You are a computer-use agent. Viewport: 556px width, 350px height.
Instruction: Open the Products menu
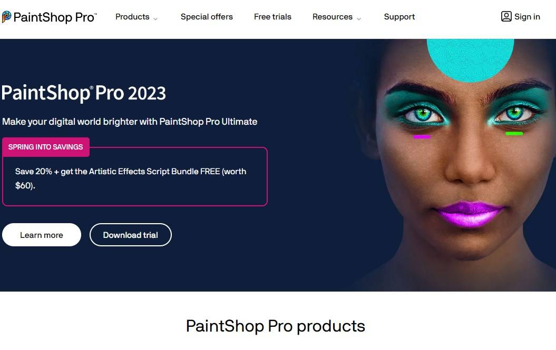coord(132,17)
